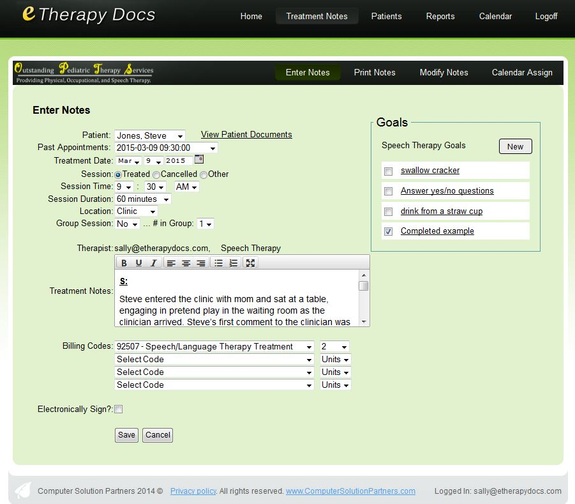Viewport: 575px width, 504px height.
Task: Go to the Reports menu item
Action: coord(440,16)
